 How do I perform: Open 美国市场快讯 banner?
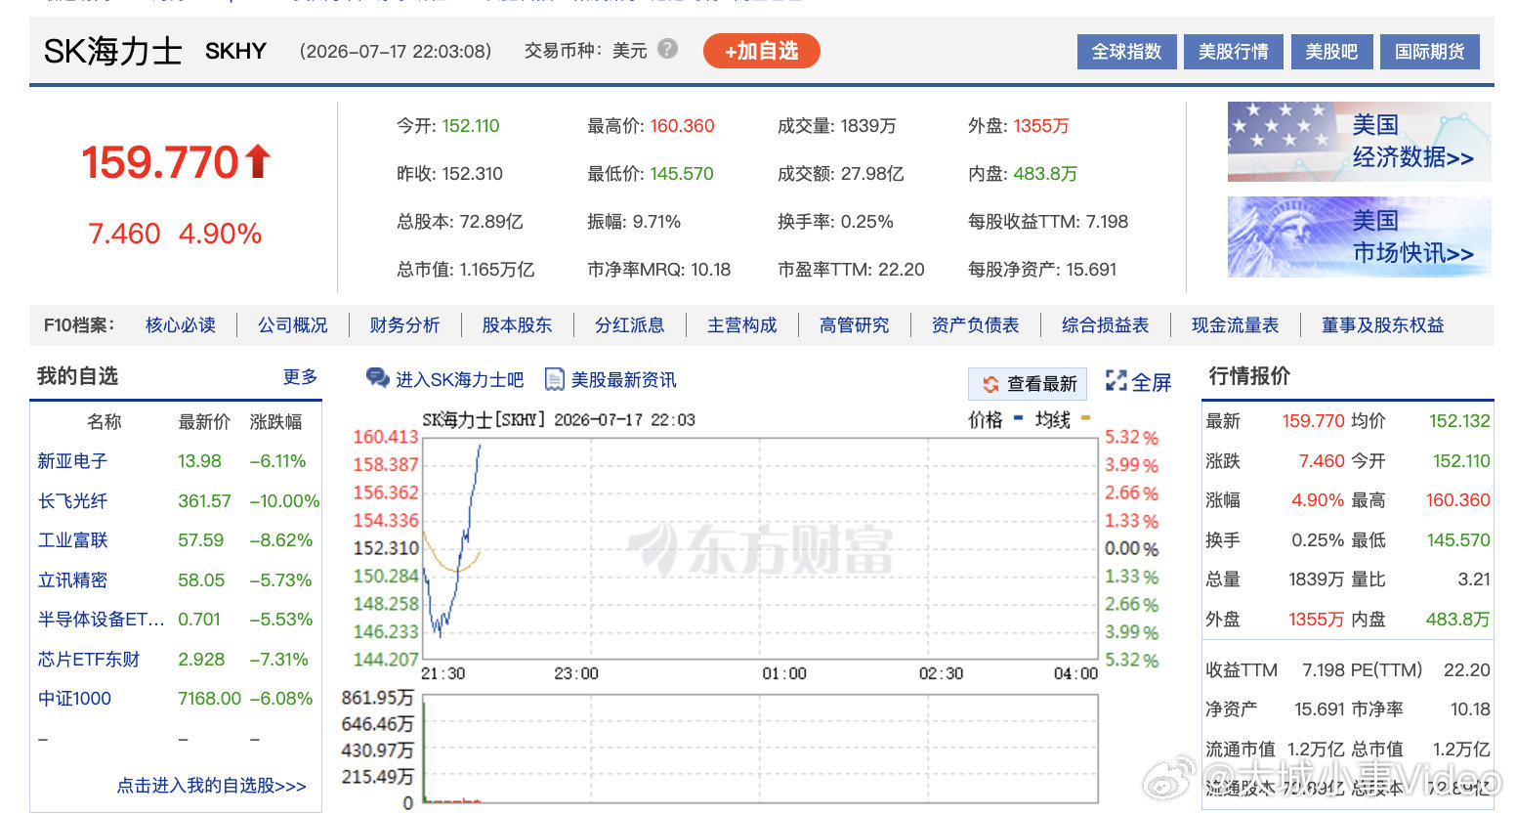[1359, 236]
